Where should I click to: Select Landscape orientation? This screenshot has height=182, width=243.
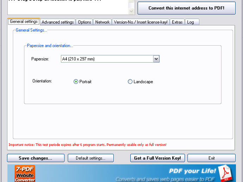[141, 82]
